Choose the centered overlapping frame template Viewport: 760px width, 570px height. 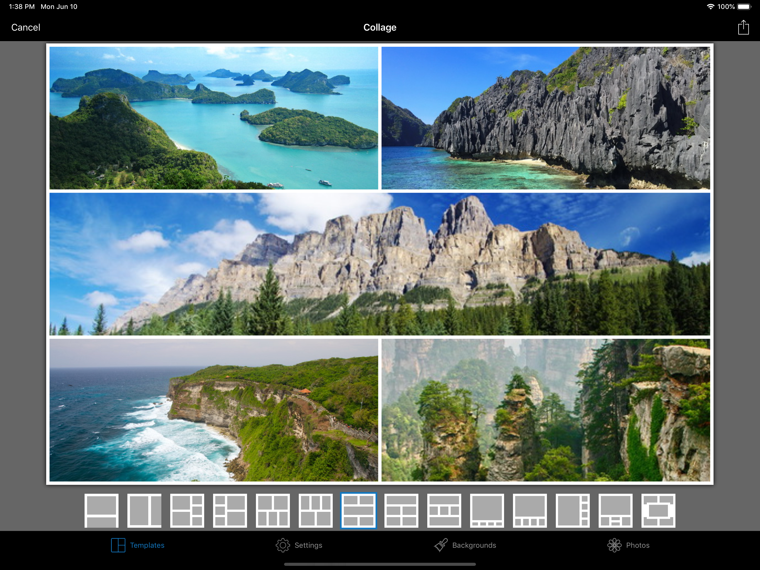point(658,510)
